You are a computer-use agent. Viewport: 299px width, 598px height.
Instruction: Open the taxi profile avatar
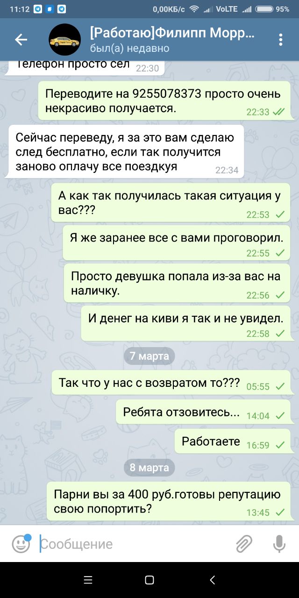click(64, 40)
